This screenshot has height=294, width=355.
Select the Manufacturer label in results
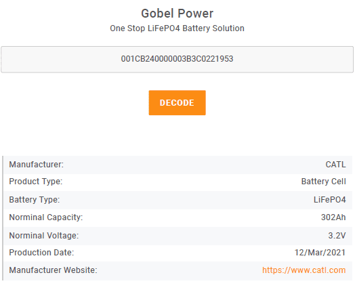tap(36, 165)
